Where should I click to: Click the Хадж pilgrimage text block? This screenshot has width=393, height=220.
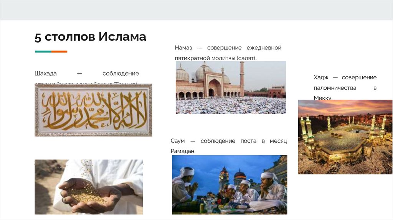345,87
